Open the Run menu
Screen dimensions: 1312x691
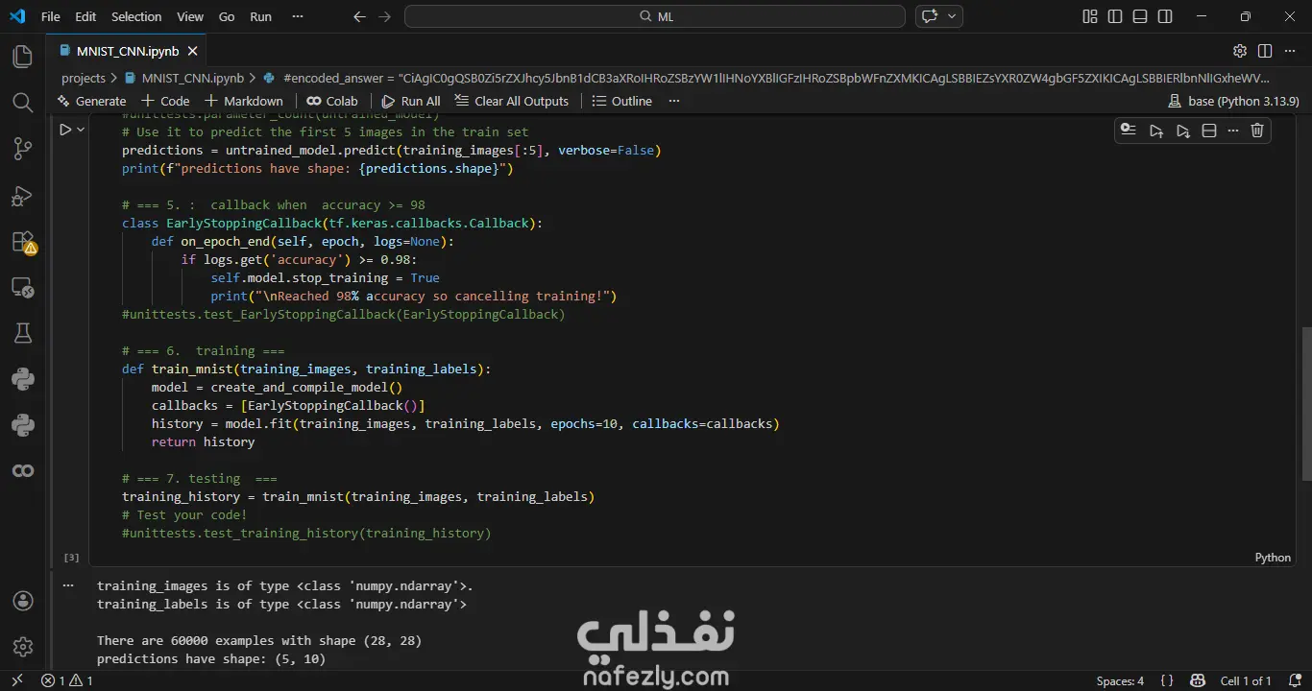[x=260, y=16]
